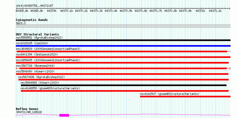
Task: Select the chr6:44369759..44371197 coordinate text
Action: click(34, 6)
